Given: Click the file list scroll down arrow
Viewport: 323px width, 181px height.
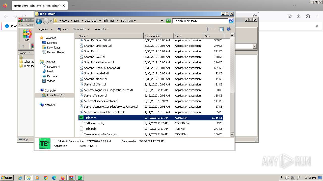Looking at the screenshot, I should tap(232, 135).
